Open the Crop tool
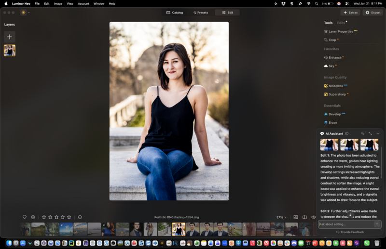This screenshot has height=249, width=386. (x=331, y=40)
